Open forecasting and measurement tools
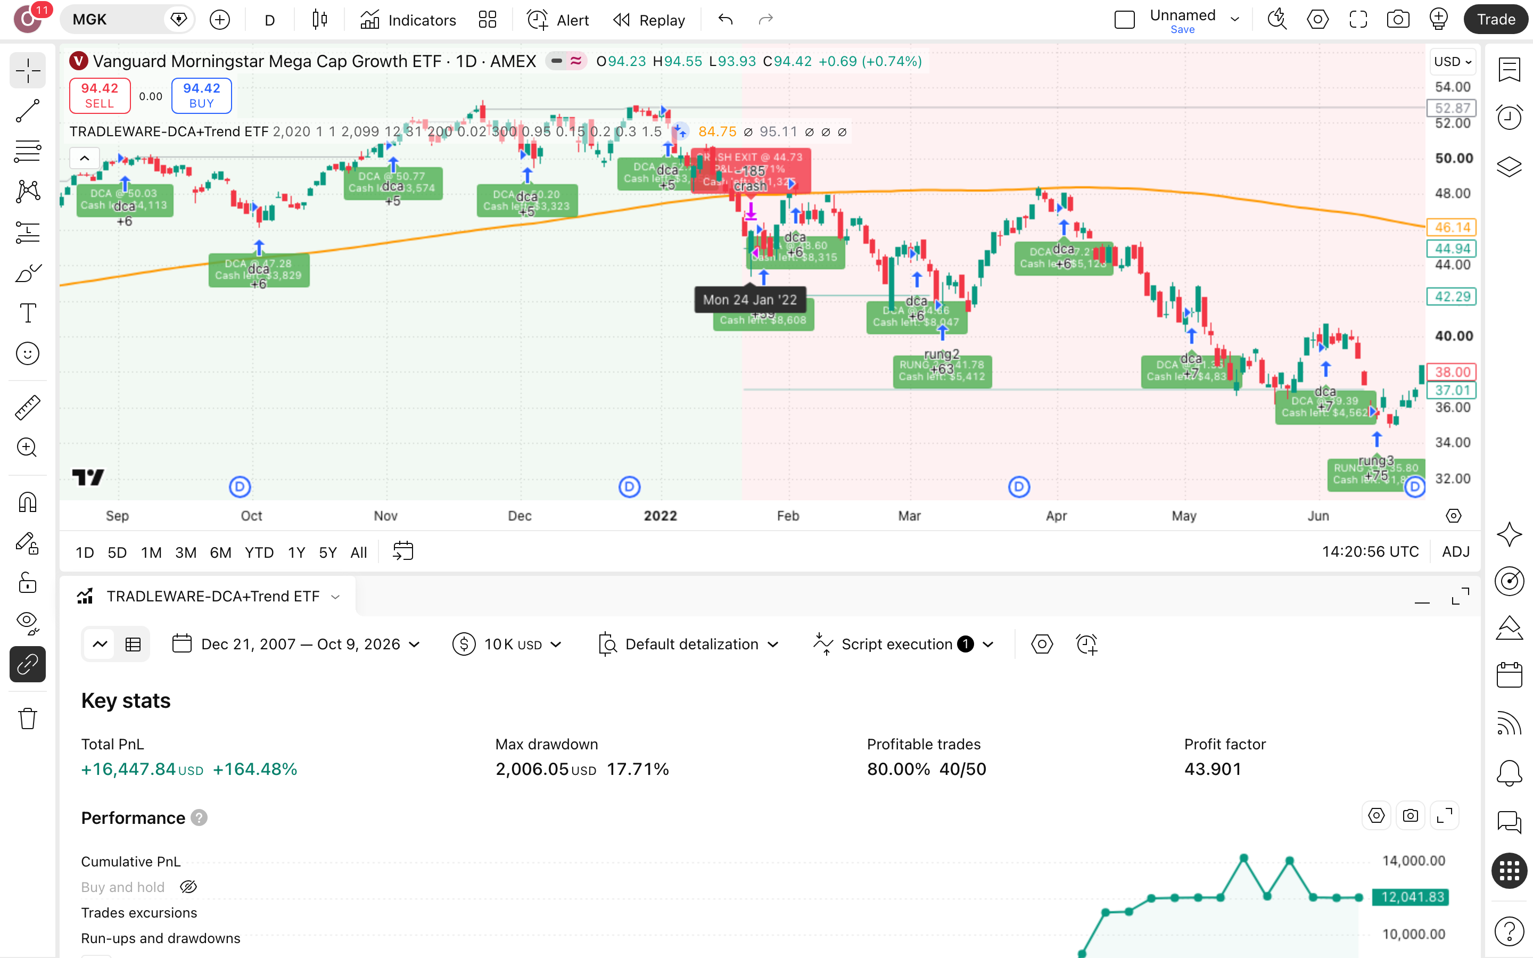Image resolution: width=1533 pixels, height=958 pixels. coord(28,232)
